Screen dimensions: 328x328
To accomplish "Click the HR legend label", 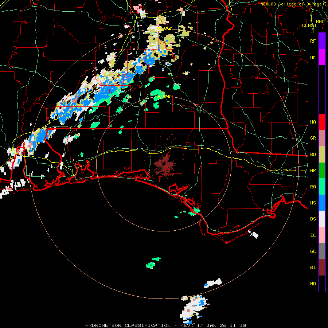I will (313, 171).
